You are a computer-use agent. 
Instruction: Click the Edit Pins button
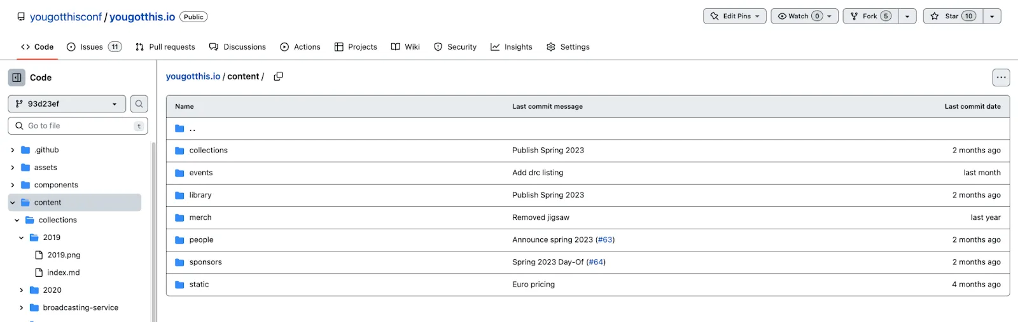(735, 17)
